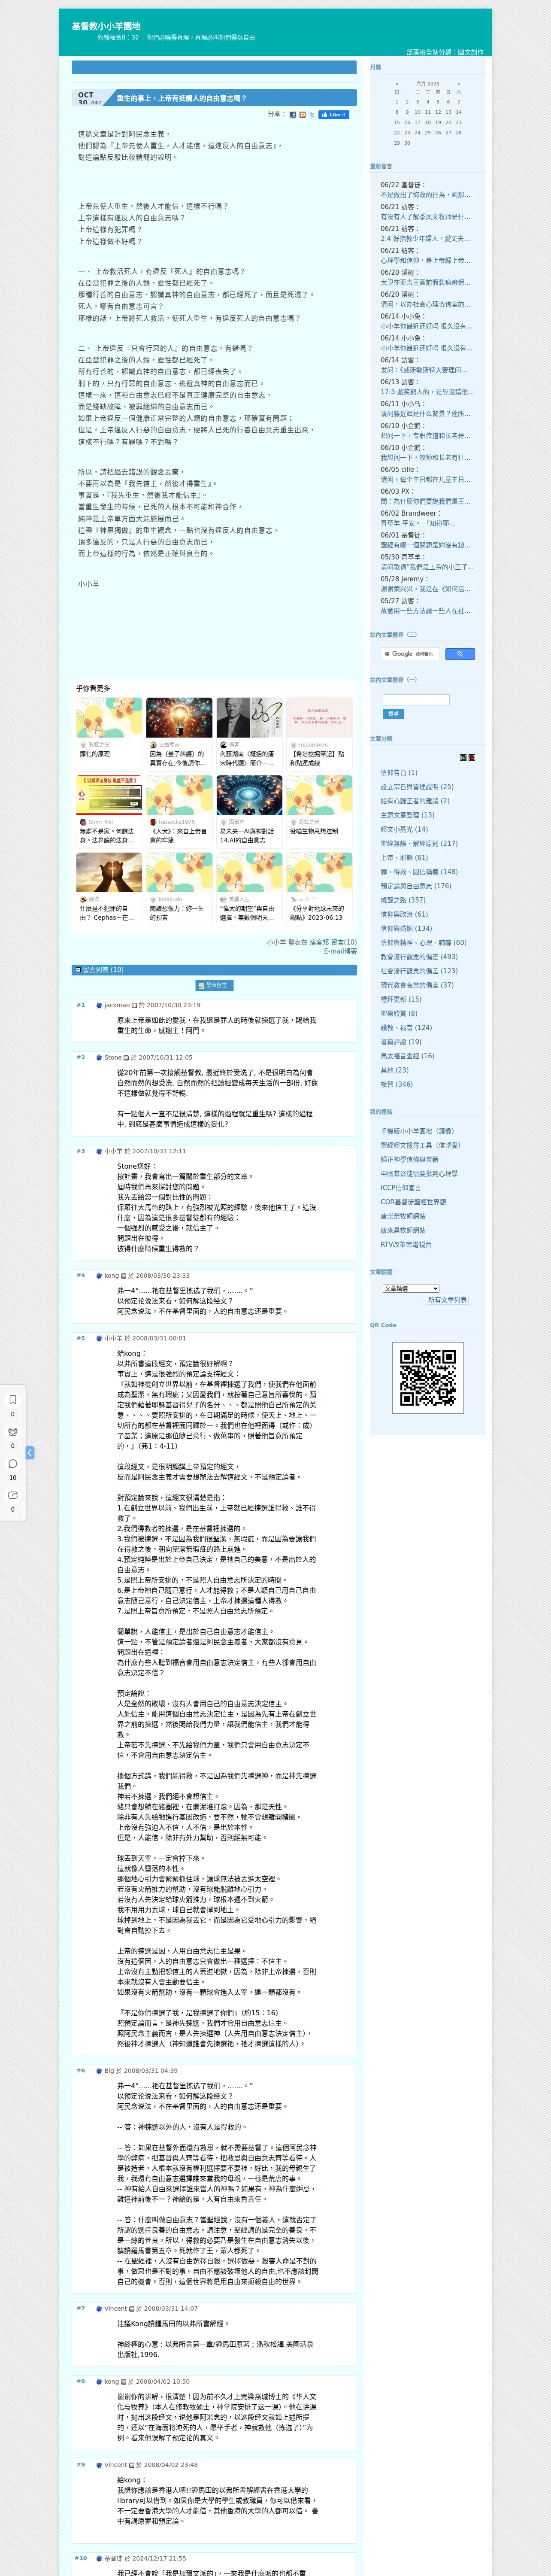Click author link 小小羊 below article
This screenshot has width=551, height=2576.
[x=276, y=942]
